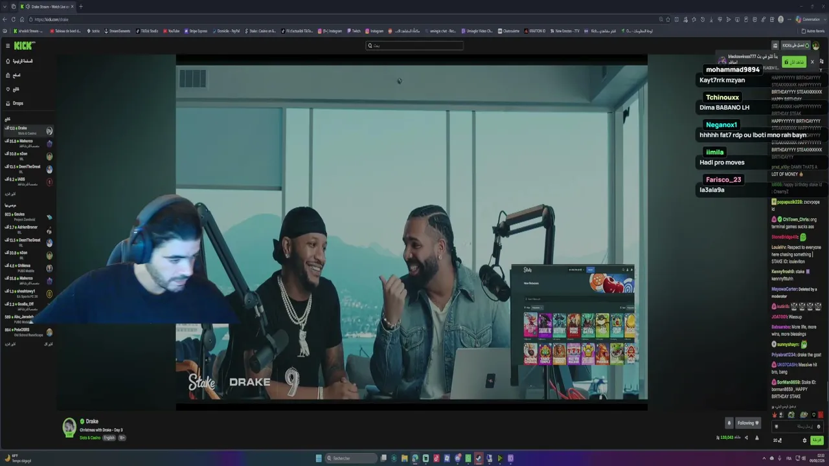Open the Stripe Express bookmark
The image size is (829, 466).
[196, 31]
